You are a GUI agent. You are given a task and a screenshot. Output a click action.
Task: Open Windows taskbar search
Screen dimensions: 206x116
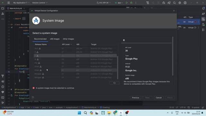tap(85, 113)
